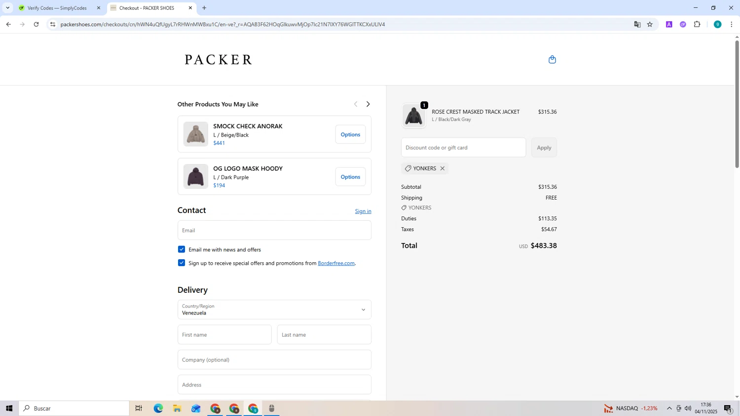Open the Borderfree.com link

(336, 263)
